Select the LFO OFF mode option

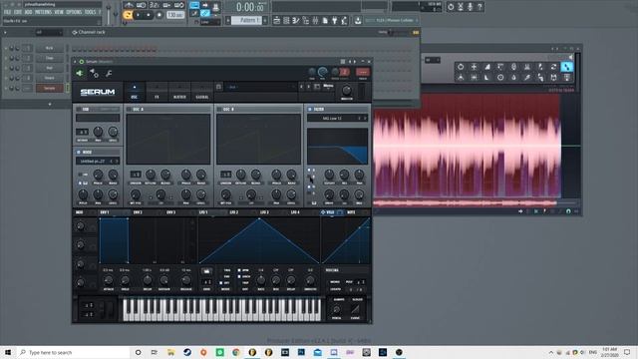point(221,283)
